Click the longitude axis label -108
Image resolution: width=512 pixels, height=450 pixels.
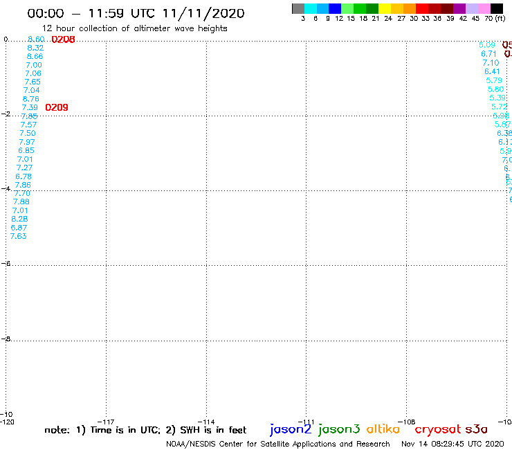406,422
